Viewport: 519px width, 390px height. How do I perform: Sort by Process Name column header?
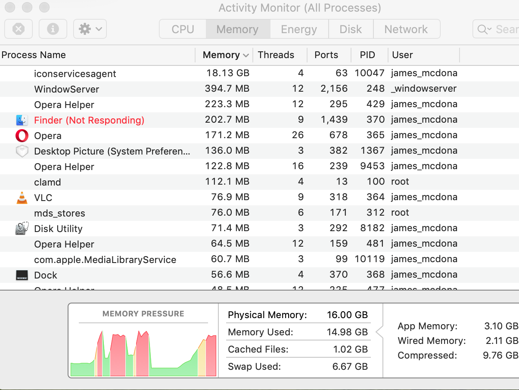[97, 55]
